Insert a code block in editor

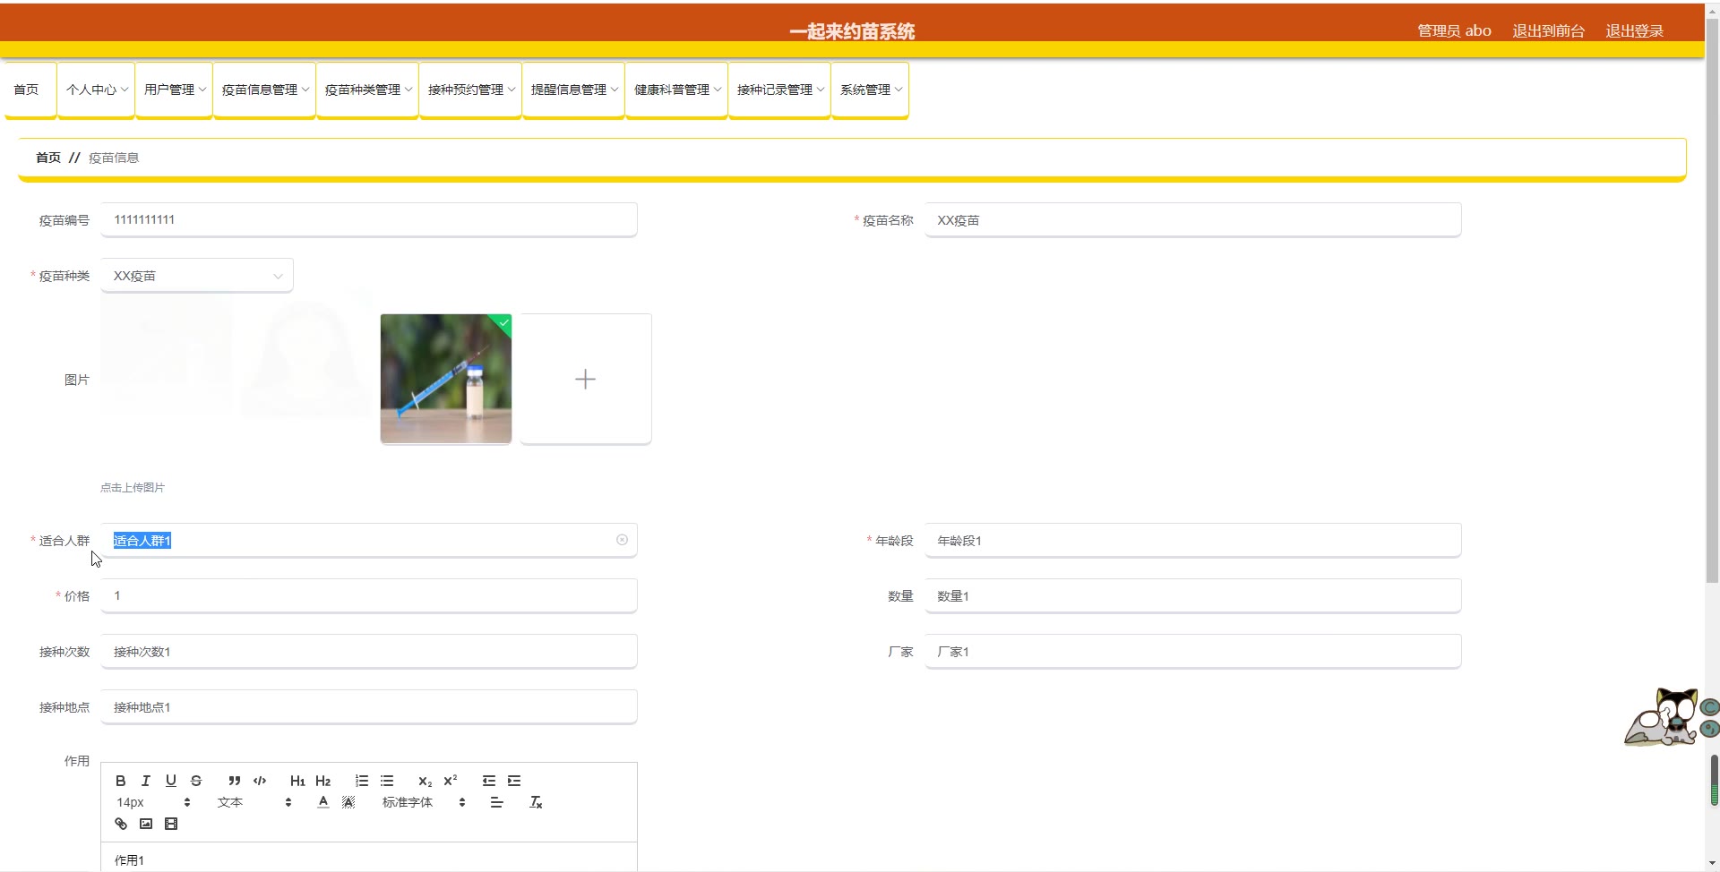click(260, 781)
